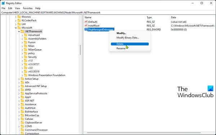The height and width of the screenshot is (135, 216).
Task: Click the v2.0.50727 folder icon
Action: pyautogui.click(x=26, y=64)
